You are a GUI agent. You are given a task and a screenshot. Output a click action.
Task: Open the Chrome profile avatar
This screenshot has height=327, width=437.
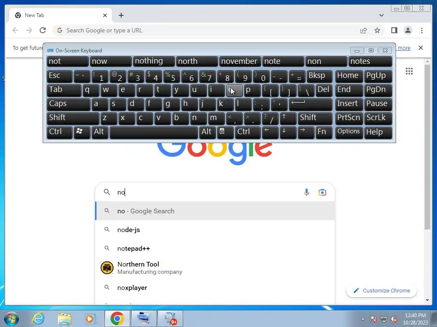[408, 30]
